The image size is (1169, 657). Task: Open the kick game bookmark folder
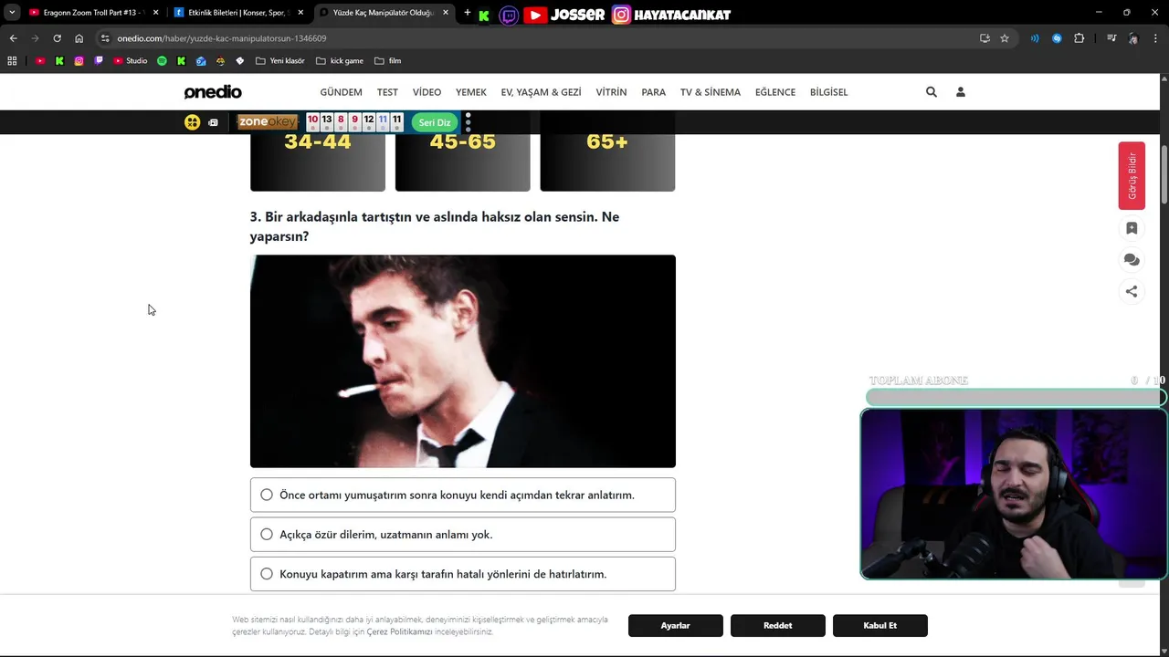click(340, 61)
